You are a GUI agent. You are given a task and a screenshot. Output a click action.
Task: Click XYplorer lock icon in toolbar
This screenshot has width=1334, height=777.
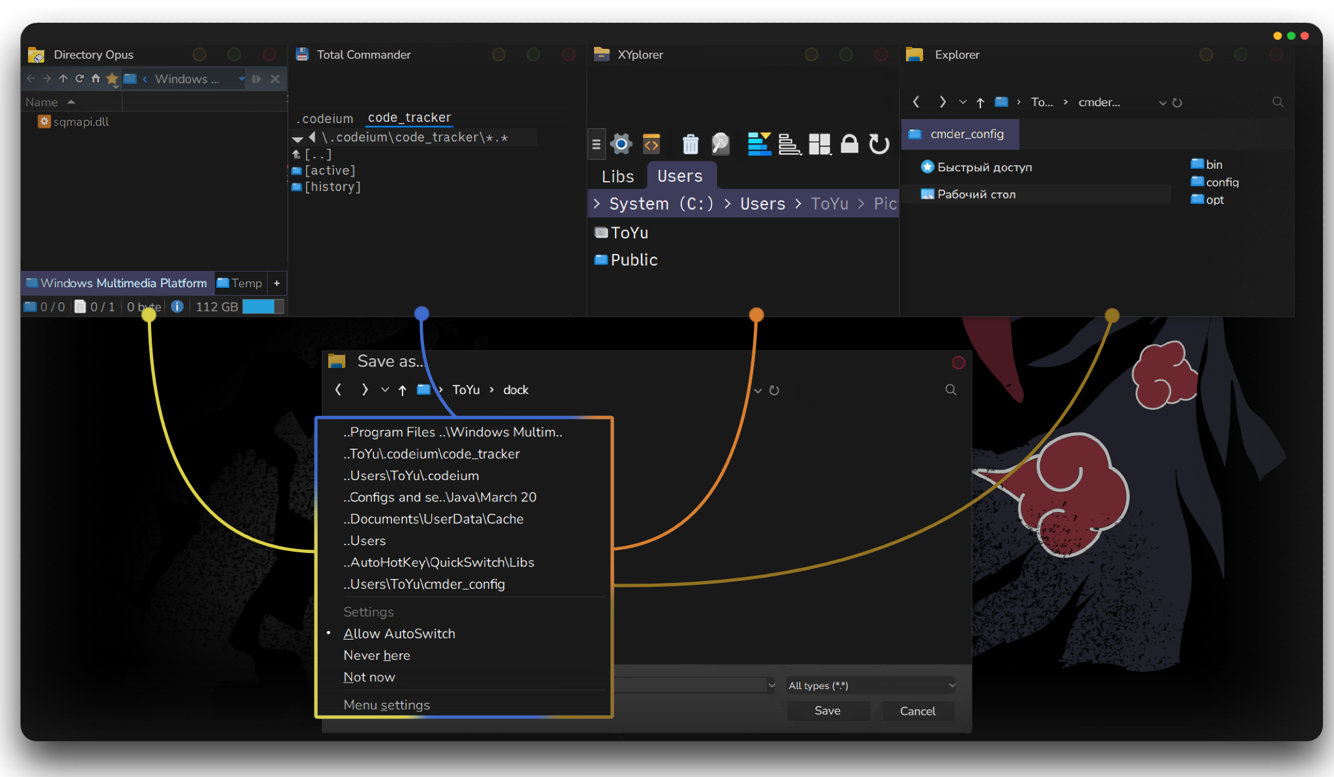[849, 144]
